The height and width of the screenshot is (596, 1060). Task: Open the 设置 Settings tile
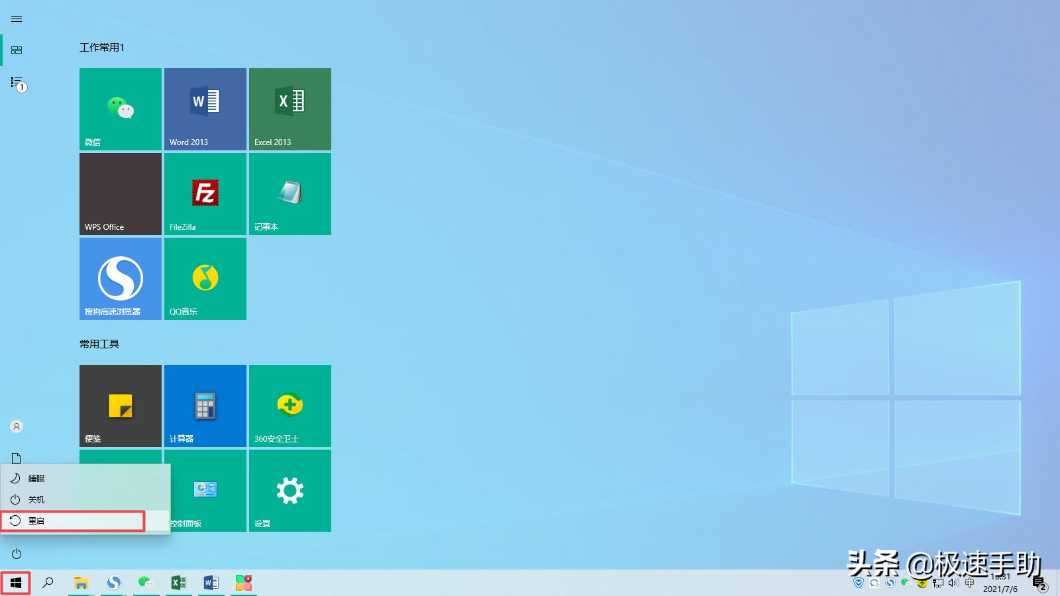[290, 491]
